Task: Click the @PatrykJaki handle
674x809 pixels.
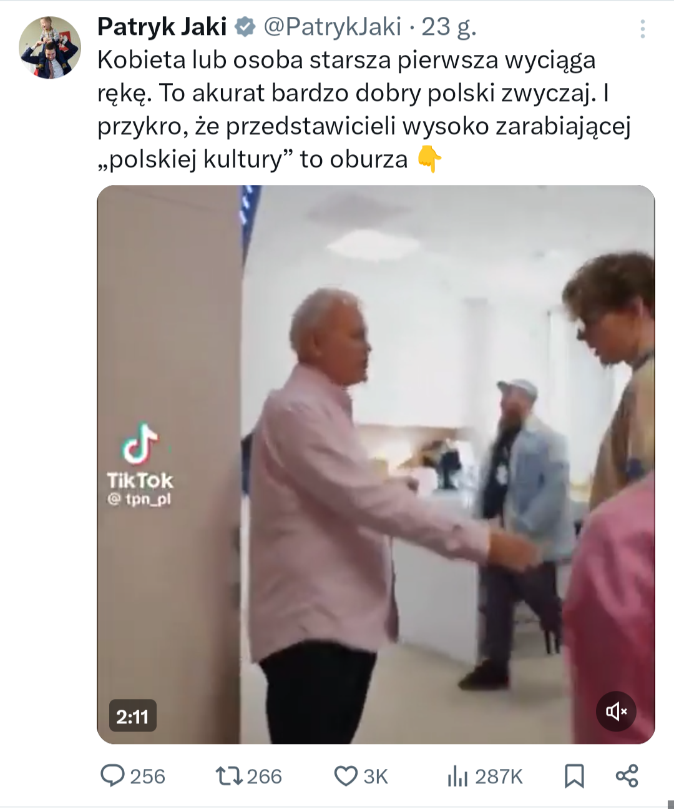Action: point(333,27)
